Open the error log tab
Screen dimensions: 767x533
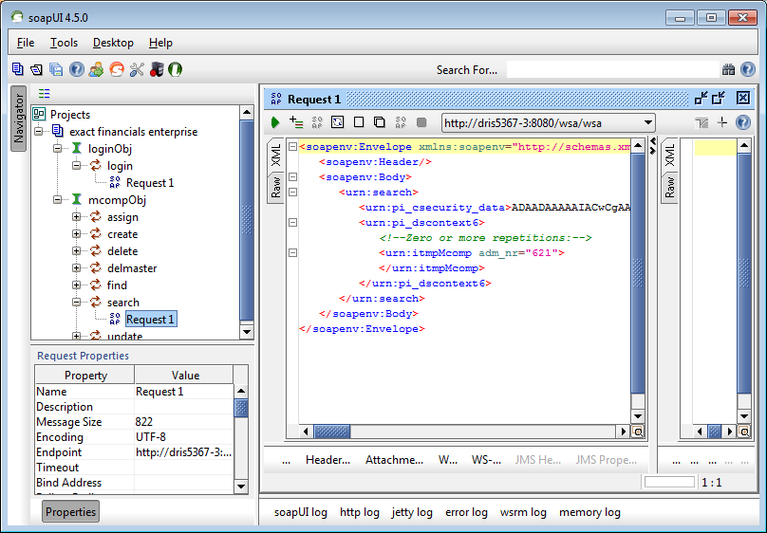click(466, 512)
